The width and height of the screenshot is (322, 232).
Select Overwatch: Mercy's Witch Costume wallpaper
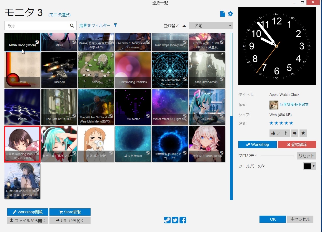pos(133,42)
